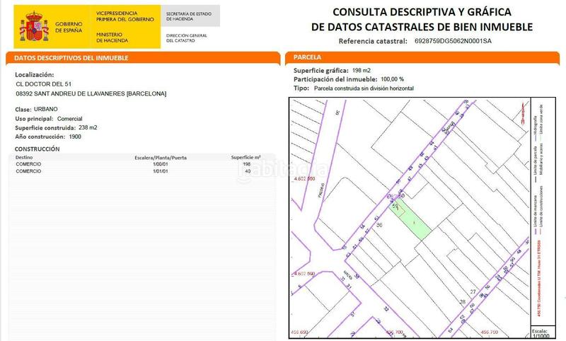
Task: Click Superficie gráfica value '198 m2'
Action: [x=362, y=70]
